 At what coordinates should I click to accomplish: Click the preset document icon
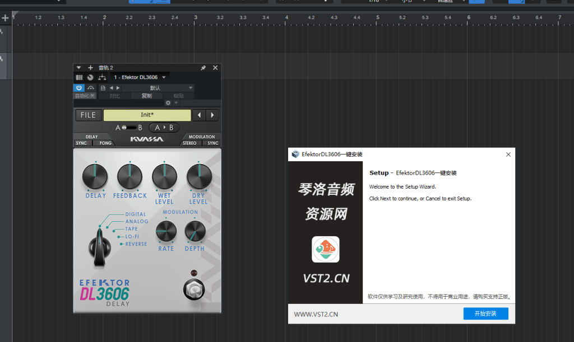[x=103, y=88]
